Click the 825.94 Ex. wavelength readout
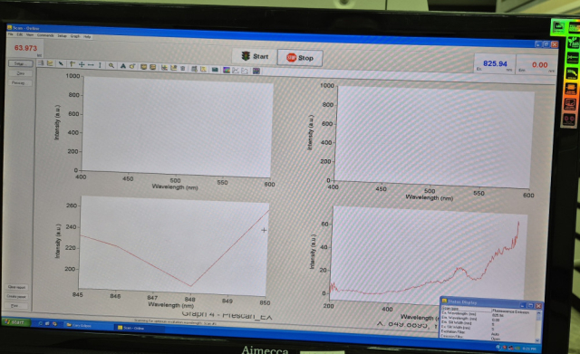Screen dimensions: 580x354 coord(495,63)
